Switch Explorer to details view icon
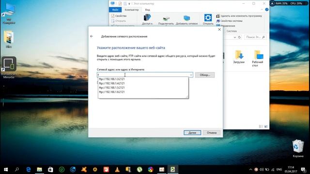This screenshot has height=174, width=310. pos(261,127)
